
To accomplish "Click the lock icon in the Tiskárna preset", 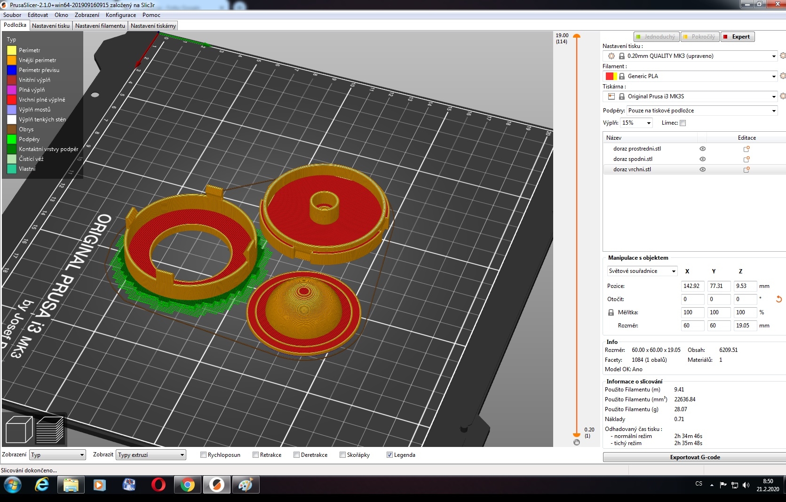I will pyautogui.click(x=621, y=96).
